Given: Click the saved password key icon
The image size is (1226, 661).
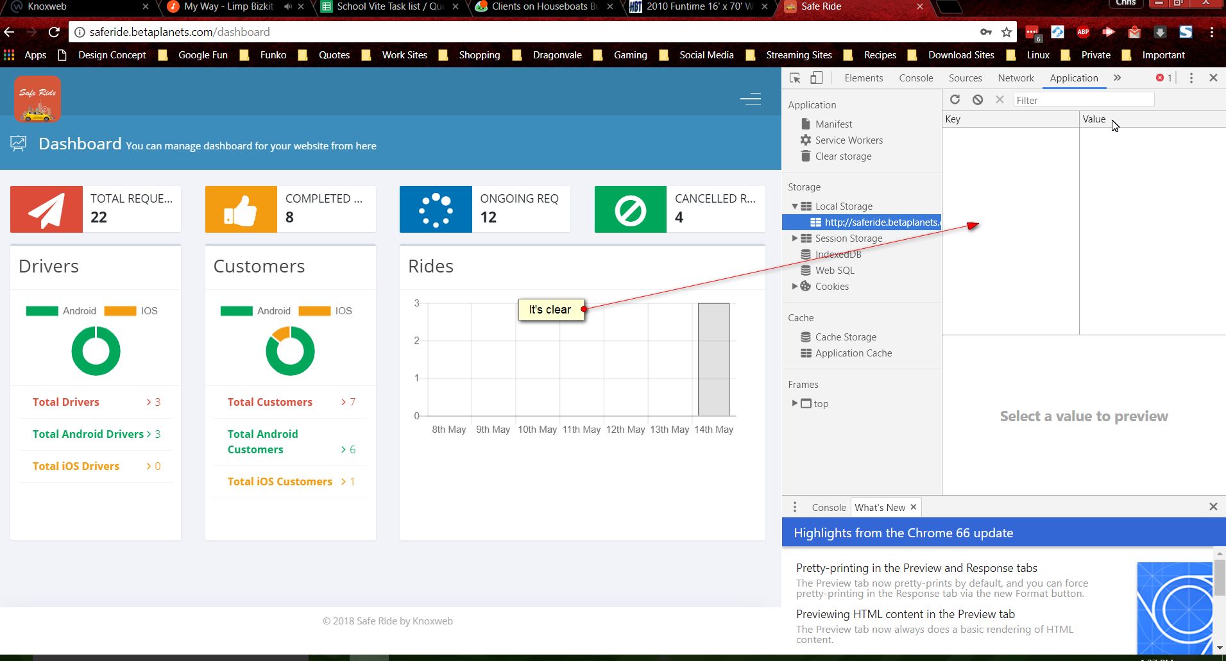Looking at the screenshot, I should (x=986, y=32).
